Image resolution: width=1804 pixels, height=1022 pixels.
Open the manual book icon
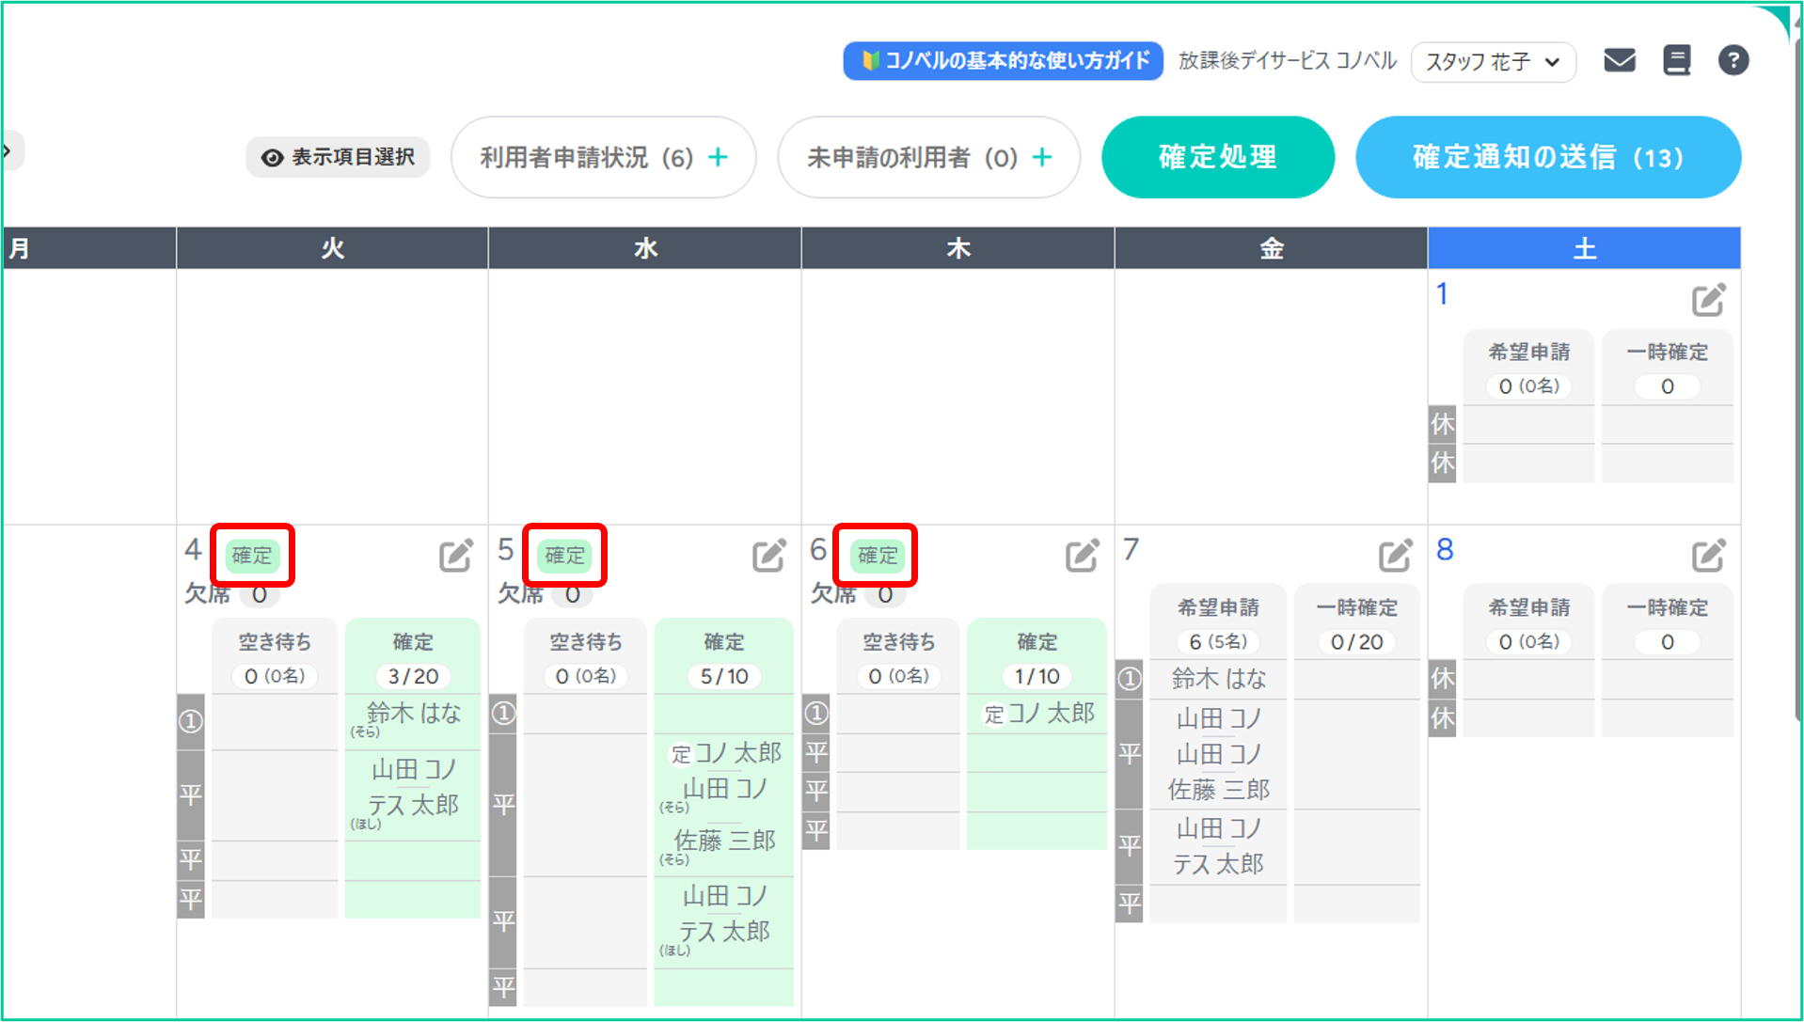click(x=1676, y=61)
